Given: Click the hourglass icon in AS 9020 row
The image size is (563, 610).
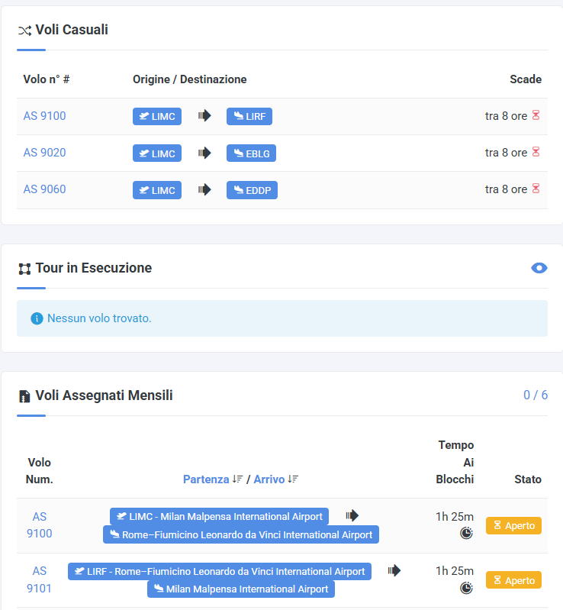Looking at the screenshot, I should pyautogui.click(x=536, y=153).
